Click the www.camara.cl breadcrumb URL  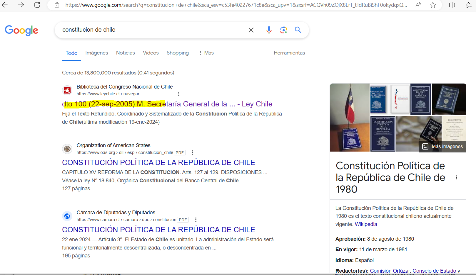[126, 220]
